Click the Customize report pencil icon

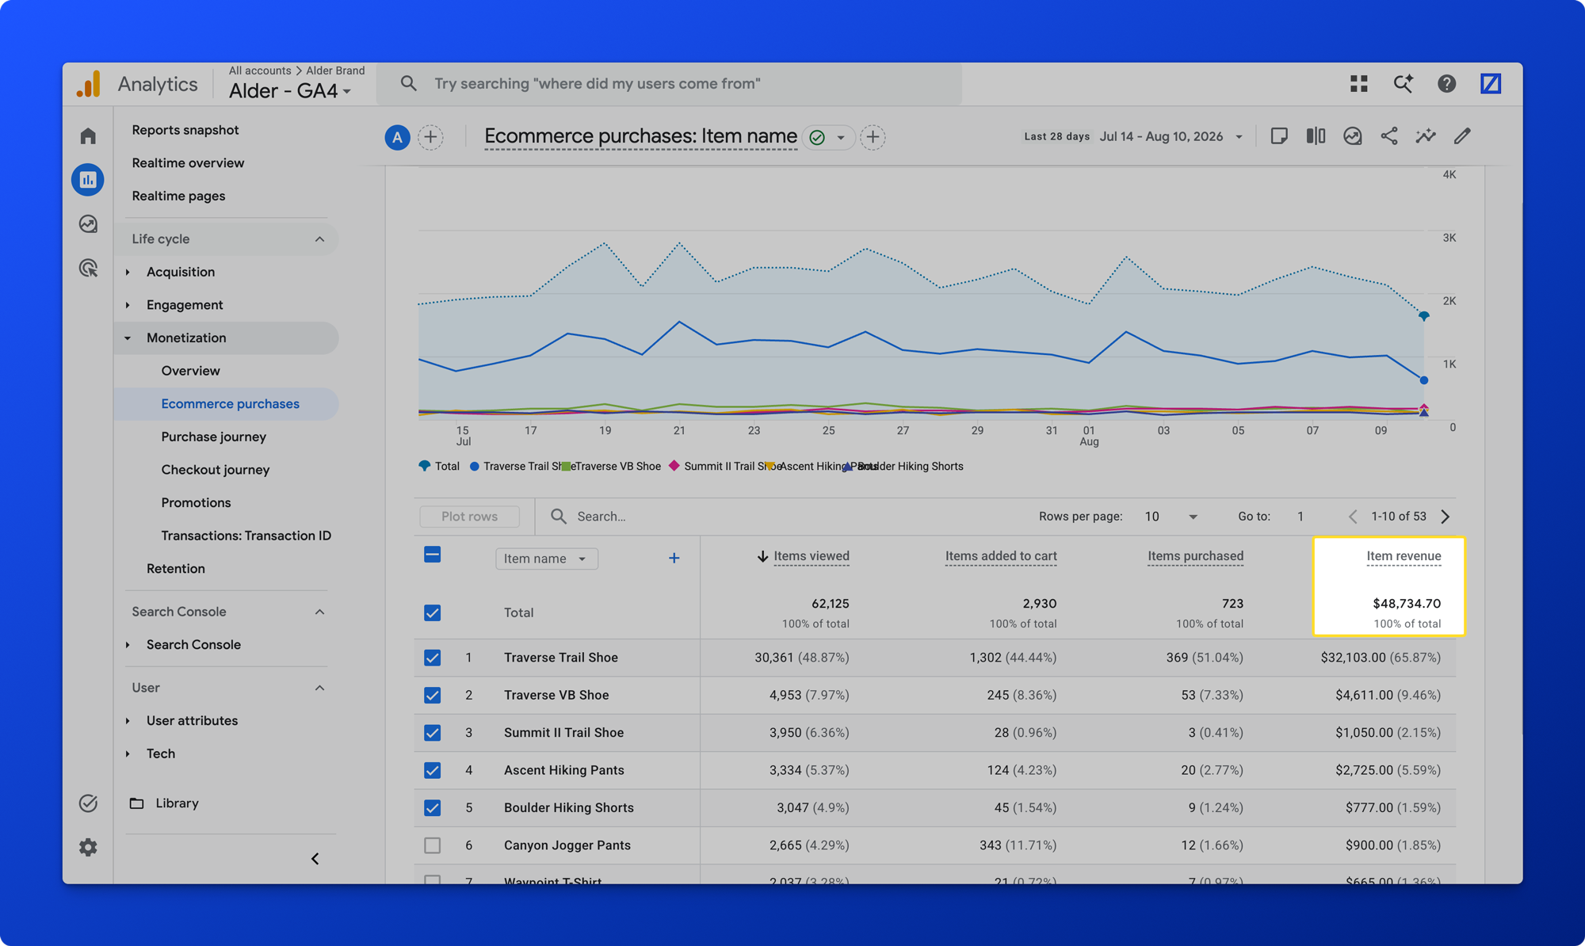tap(1462, 136)
